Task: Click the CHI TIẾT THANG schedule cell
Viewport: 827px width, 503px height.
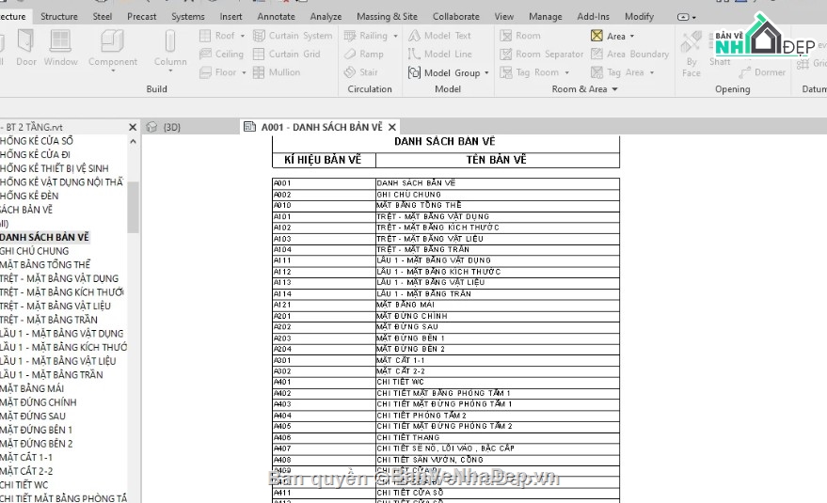Action: point(498,437)
